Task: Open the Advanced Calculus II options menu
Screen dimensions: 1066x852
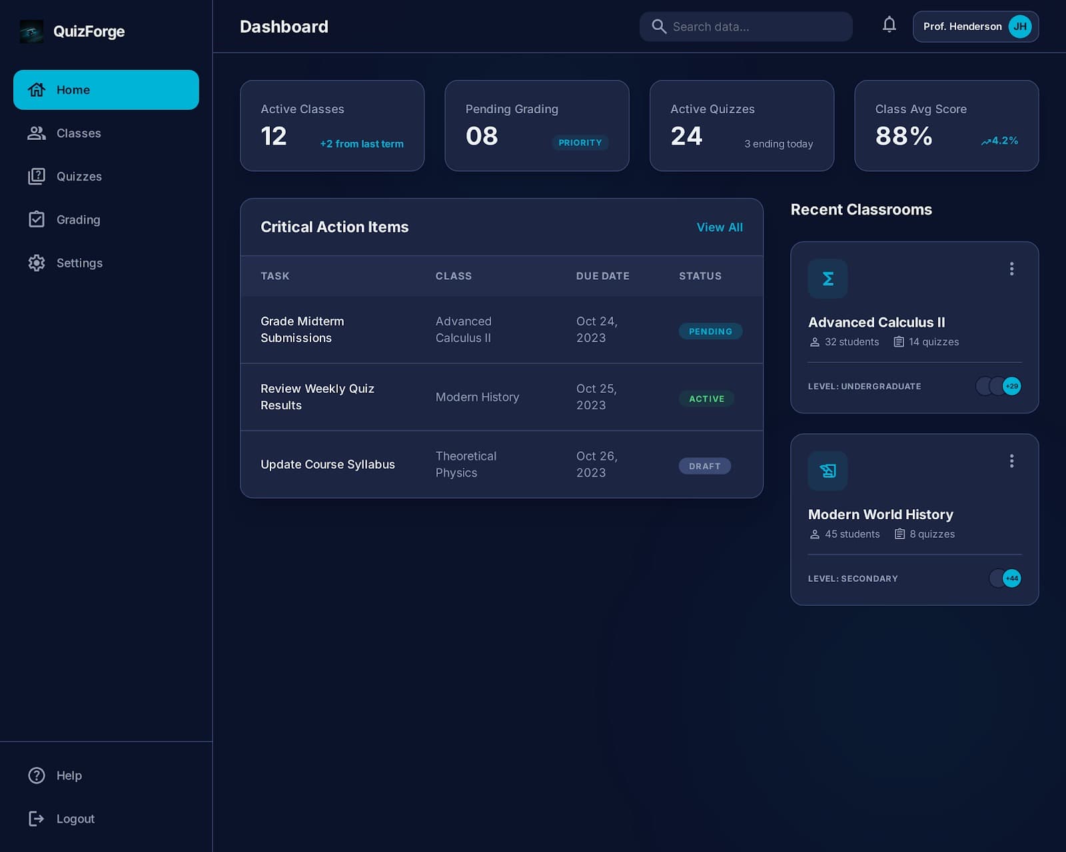Action: [1011, 269]
